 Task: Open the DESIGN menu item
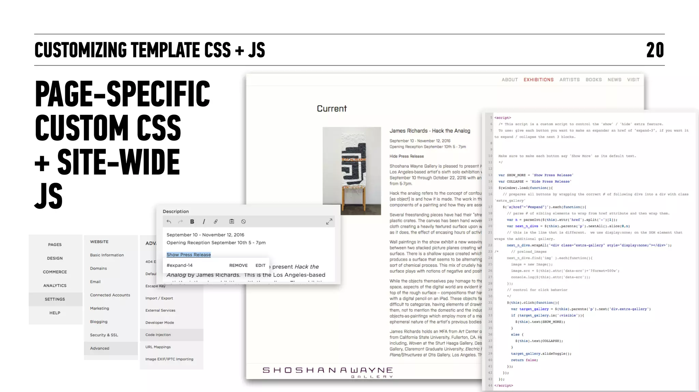pyautogui.click(x=55, y=258)
